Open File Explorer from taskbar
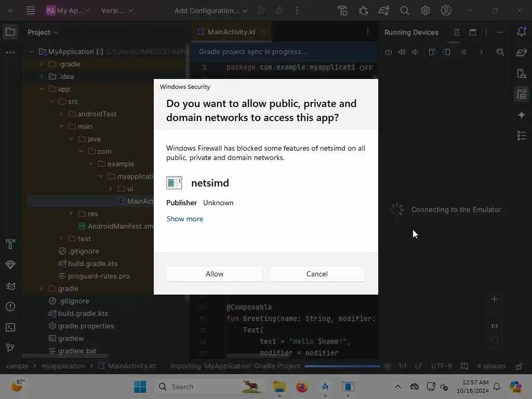The height and width of the screenshot is (399, 532). coord(280,387)
